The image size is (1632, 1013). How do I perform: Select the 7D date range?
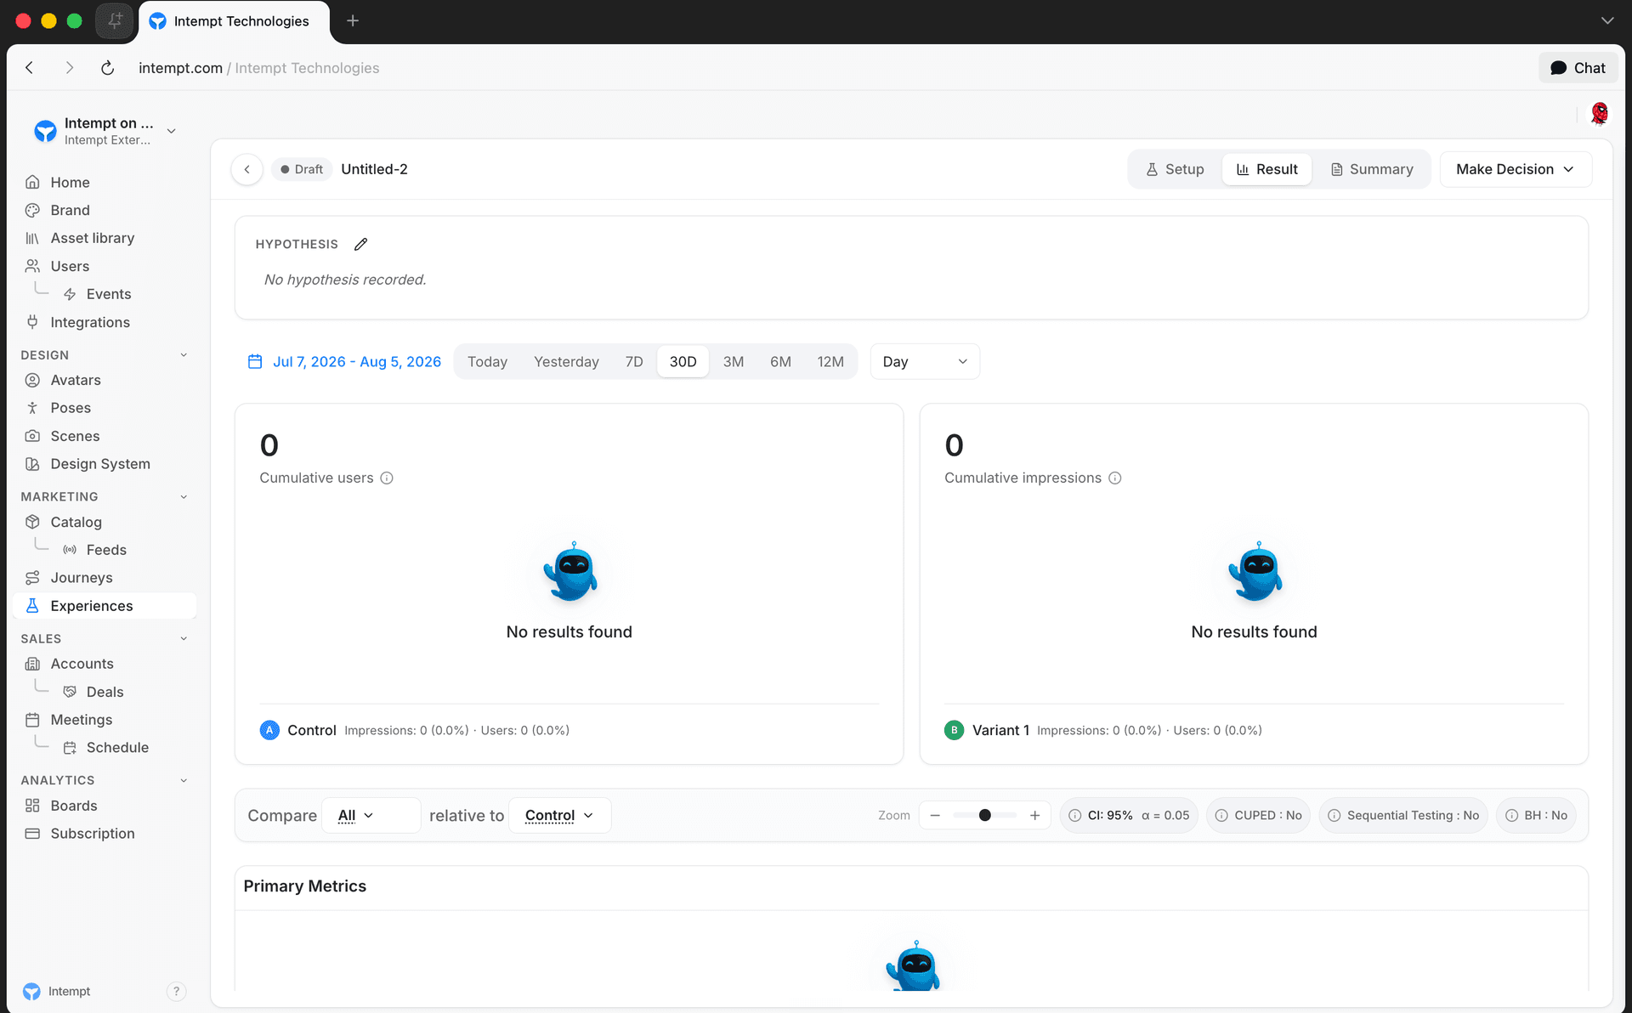point(634,361)
